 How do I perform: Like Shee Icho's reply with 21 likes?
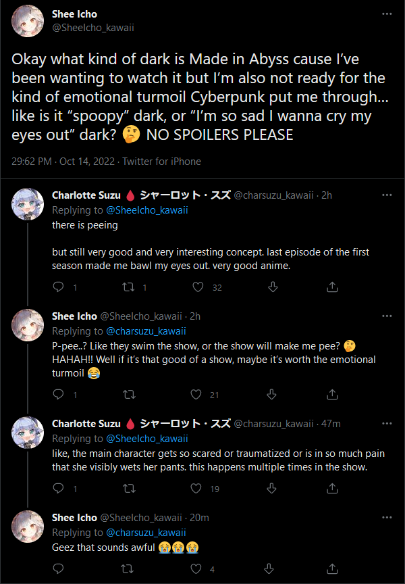point(198,395)
